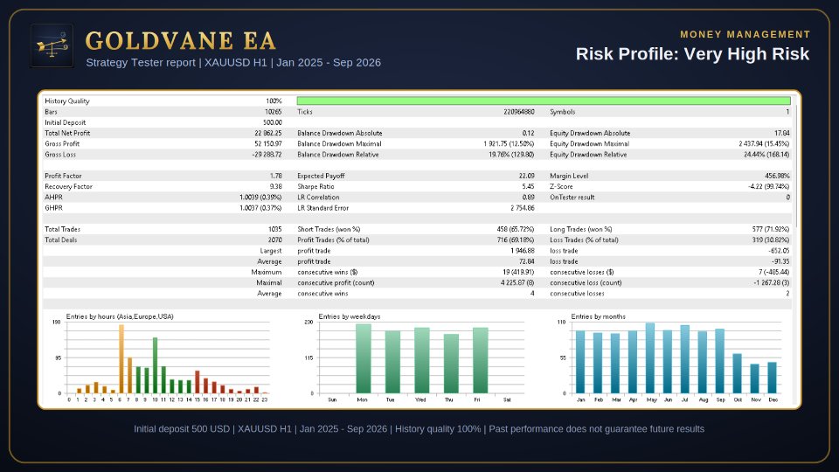Click the Risk Profile: Very High Risk heading
The image size is (839, 472).
coord(692,54)
